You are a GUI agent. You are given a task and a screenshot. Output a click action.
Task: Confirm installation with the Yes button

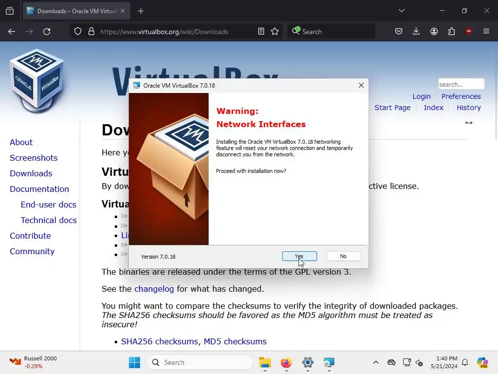(299, 256)
